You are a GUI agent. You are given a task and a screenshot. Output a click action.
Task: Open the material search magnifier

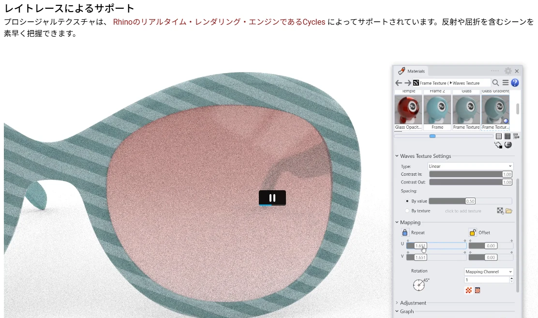[x=495, y=83]
